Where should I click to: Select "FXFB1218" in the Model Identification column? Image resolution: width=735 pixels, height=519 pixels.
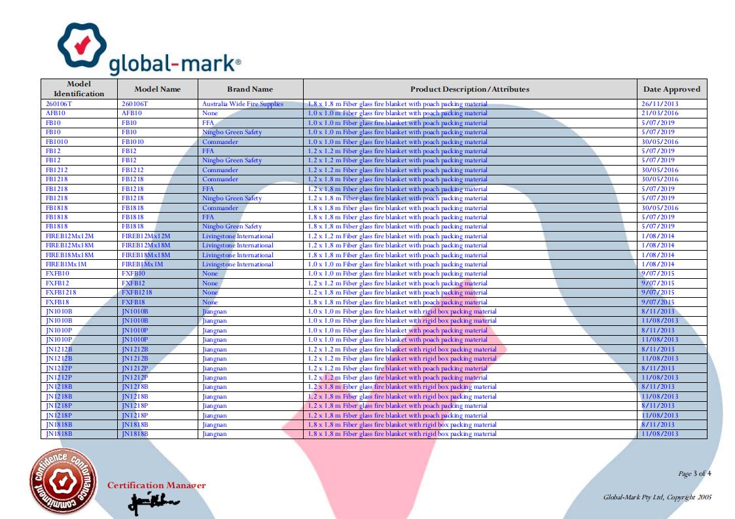click(61, 292)
